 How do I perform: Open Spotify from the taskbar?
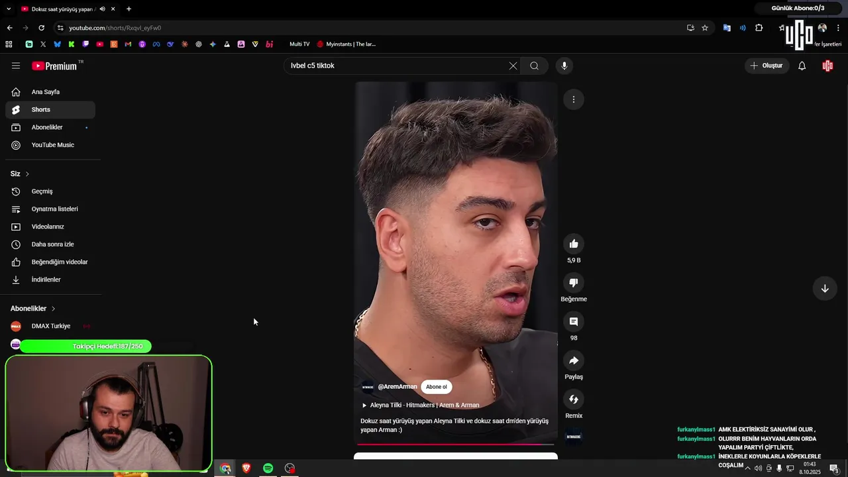[x=268, y=468]
